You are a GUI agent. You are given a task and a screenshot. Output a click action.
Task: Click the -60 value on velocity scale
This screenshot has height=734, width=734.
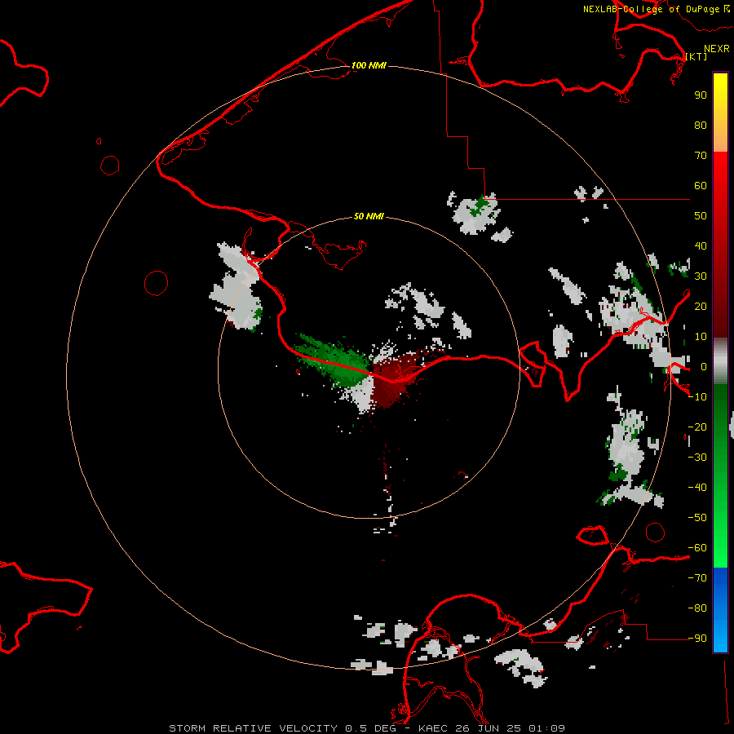click(697, 548)
